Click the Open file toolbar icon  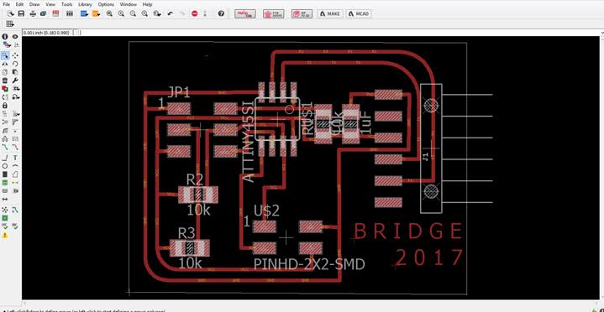coord(11,14)
